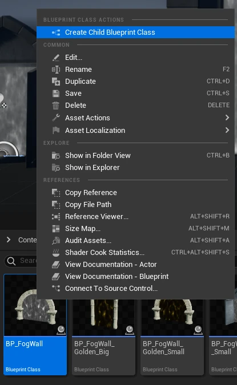Click the trash can Delete icon
237x385 pixels.
[56, 106]
